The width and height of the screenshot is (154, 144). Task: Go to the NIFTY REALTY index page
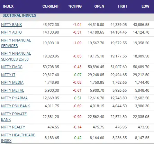tap(13, 127)
